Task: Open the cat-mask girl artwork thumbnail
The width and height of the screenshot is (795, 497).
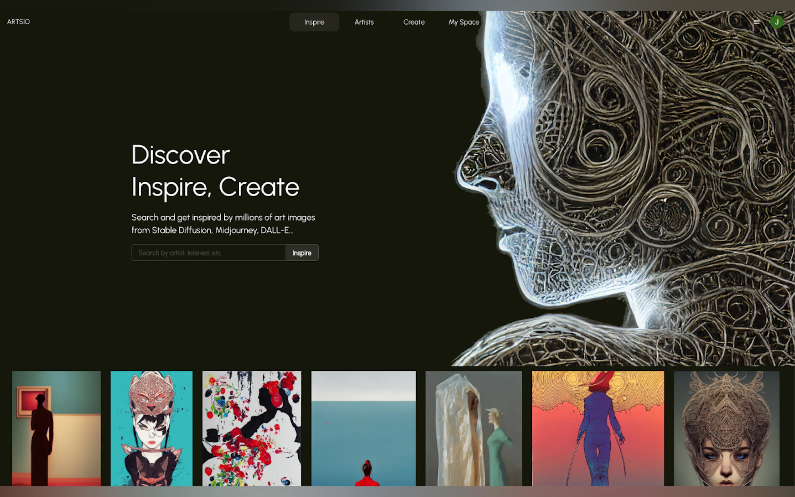Action: (151, 428)
